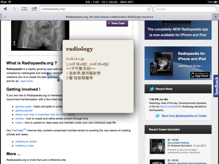
Task: Open the 'getting started' link
Action: [x=24, y=110]
